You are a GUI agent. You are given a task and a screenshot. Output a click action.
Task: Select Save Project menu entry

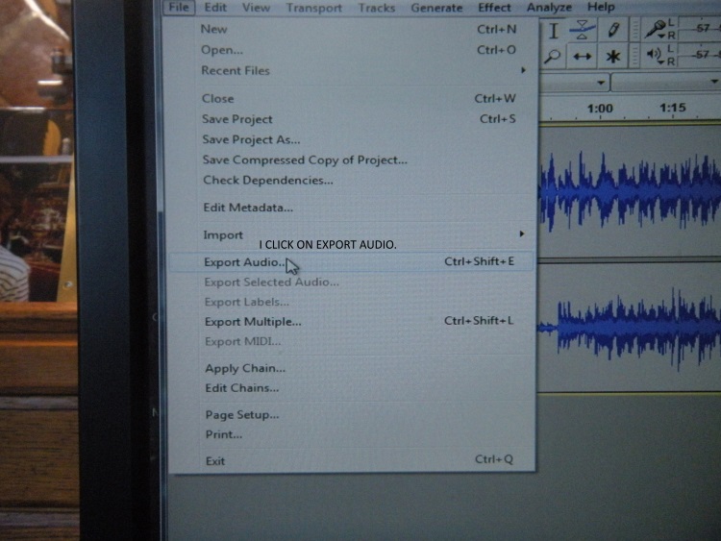352,119
